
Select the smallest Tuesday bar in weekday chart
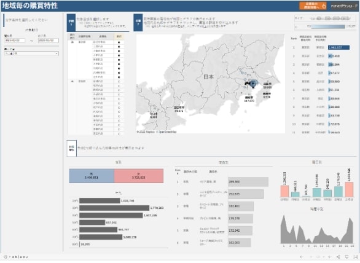tap(306, 197)
